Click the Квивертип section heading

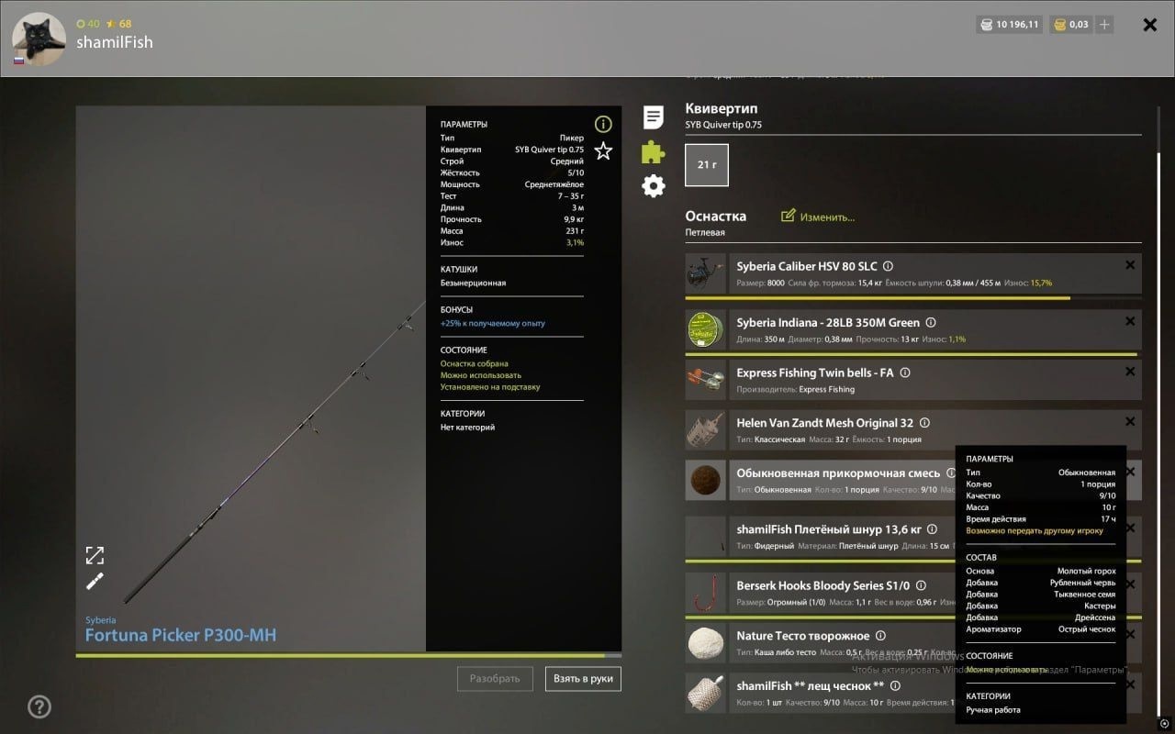722,108
